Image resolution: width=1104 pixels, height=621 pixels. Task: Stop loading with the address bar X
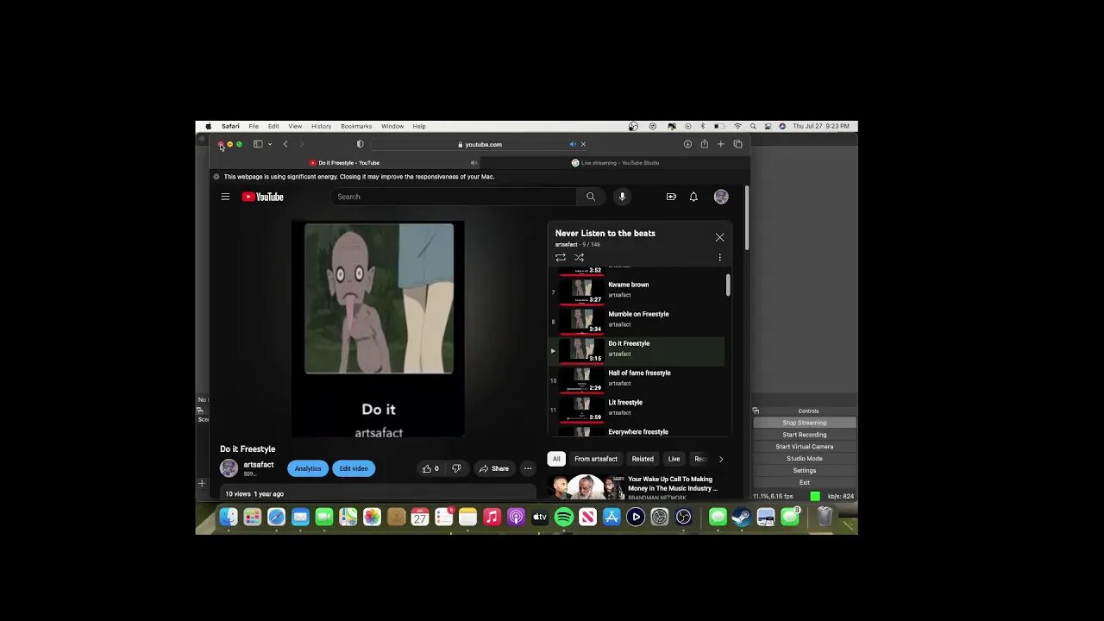click(x=583, y=144)
